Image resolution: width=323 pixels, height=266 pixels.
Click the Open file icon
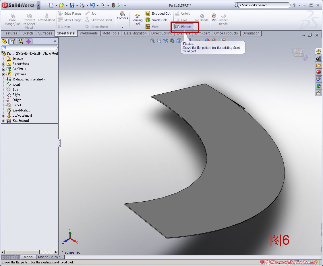(x=61, y=5)
